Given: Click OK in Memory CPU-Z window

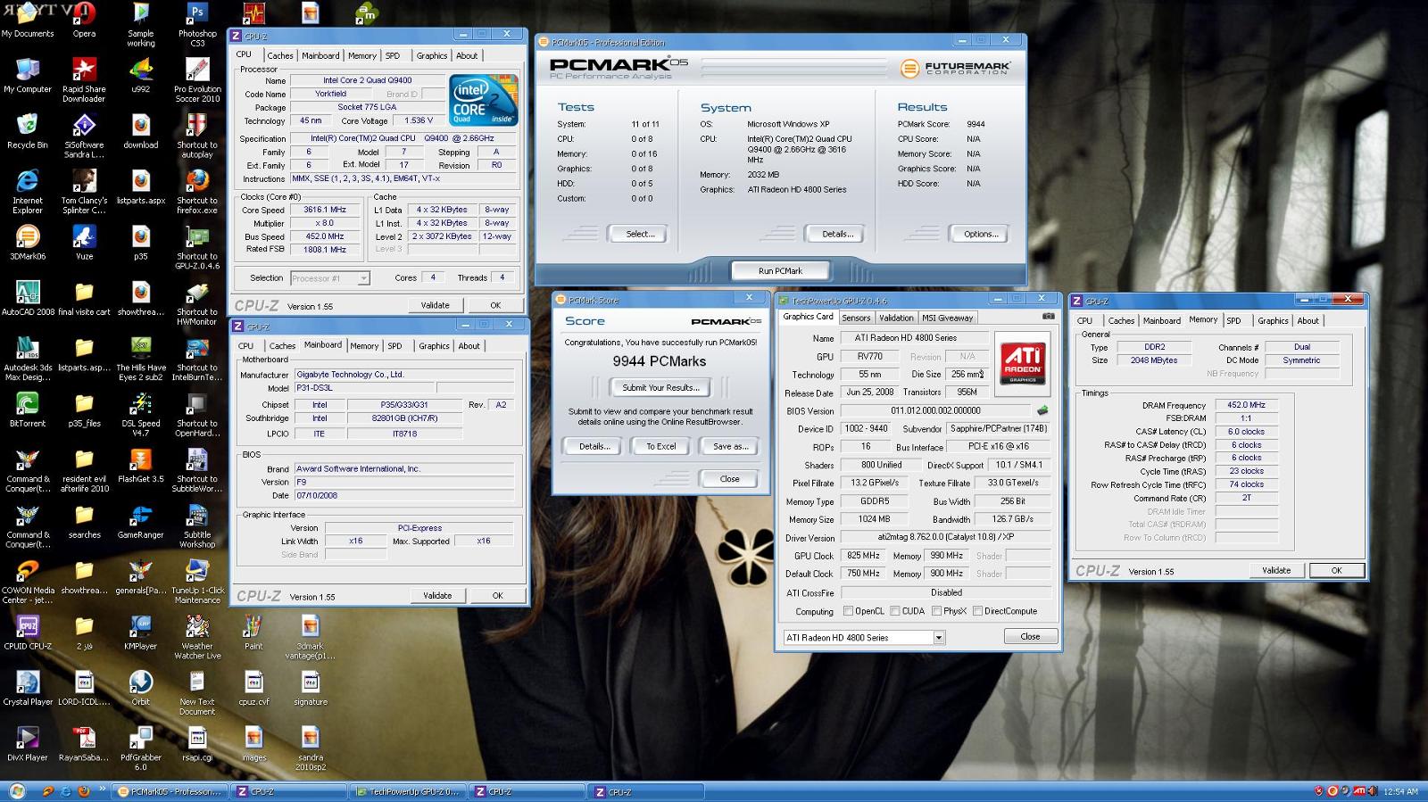Looking at the screenshot, I should click(1336, 570).
